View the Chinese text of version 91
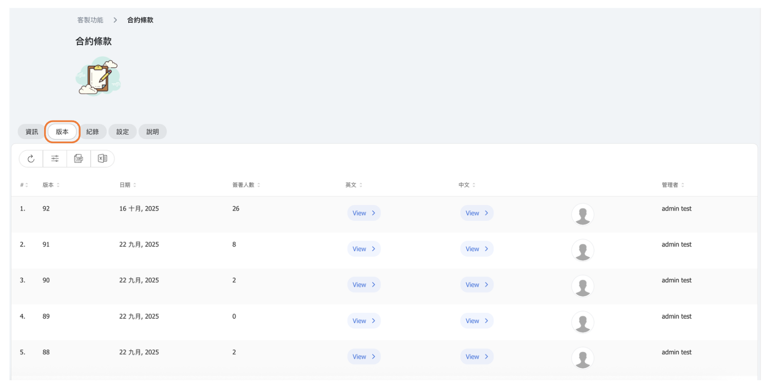Image resolution: width=769 pixels, height=388 pixels. click(476, 249)
